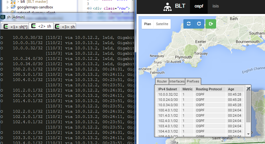265x144 pixels.
Task: Select the 101.4.0.1/32 prefix cell
Action: (x=168, y=115)
